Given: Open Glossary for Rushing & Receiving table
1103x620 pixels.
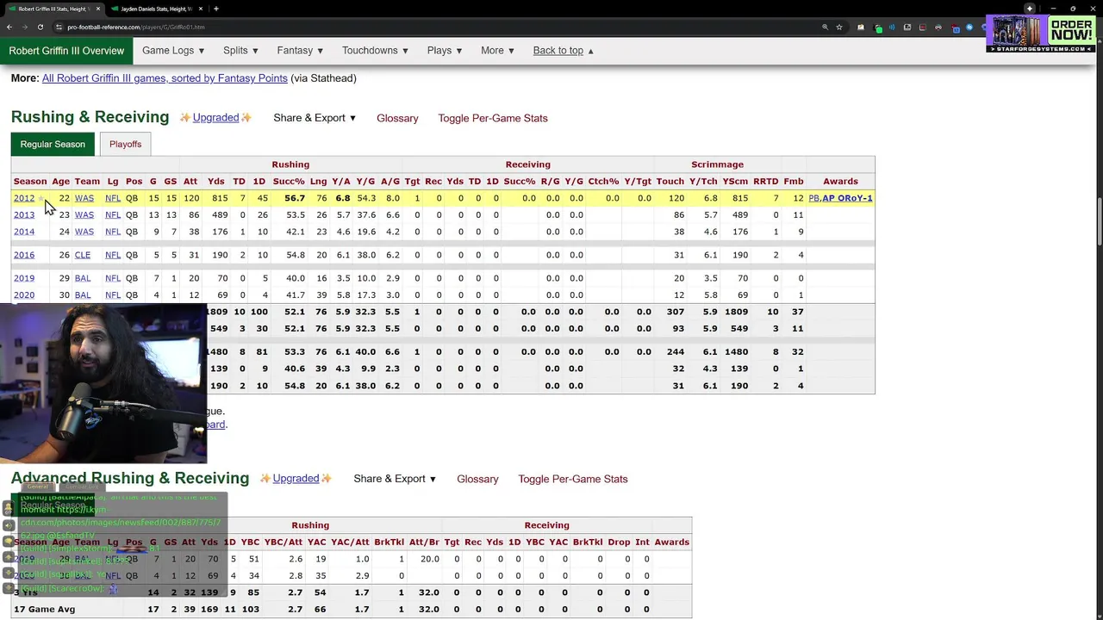Looking at the screenshot, I should (397, 118).
